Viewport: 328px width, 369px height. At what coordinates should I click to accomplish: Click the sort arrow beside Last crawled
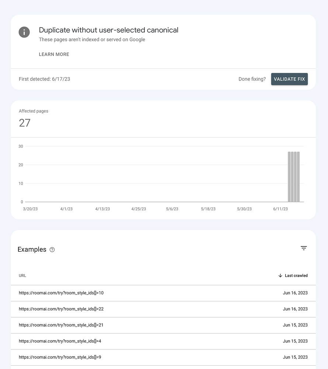coord(280,276)
